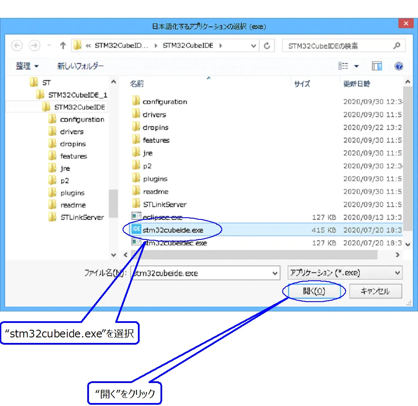Expand the address path history dropdown
The width and height of the screenshot is (418, 406).
254,46
